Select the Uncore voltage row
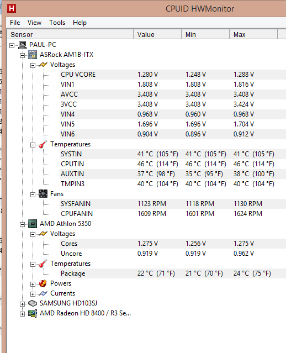 [x=173, y=254]
